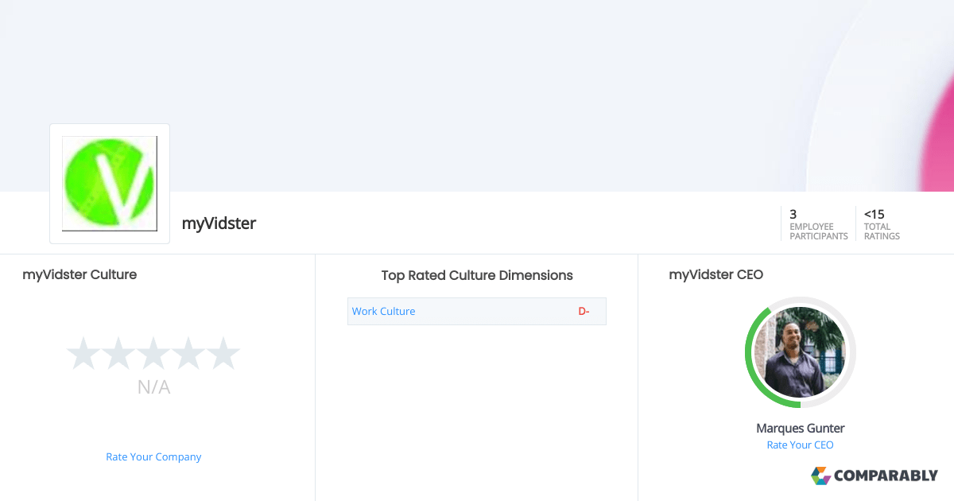Select the fourth rating star
Screen dimensions: 954x501
pyautogui.click(x=188, y=354)
